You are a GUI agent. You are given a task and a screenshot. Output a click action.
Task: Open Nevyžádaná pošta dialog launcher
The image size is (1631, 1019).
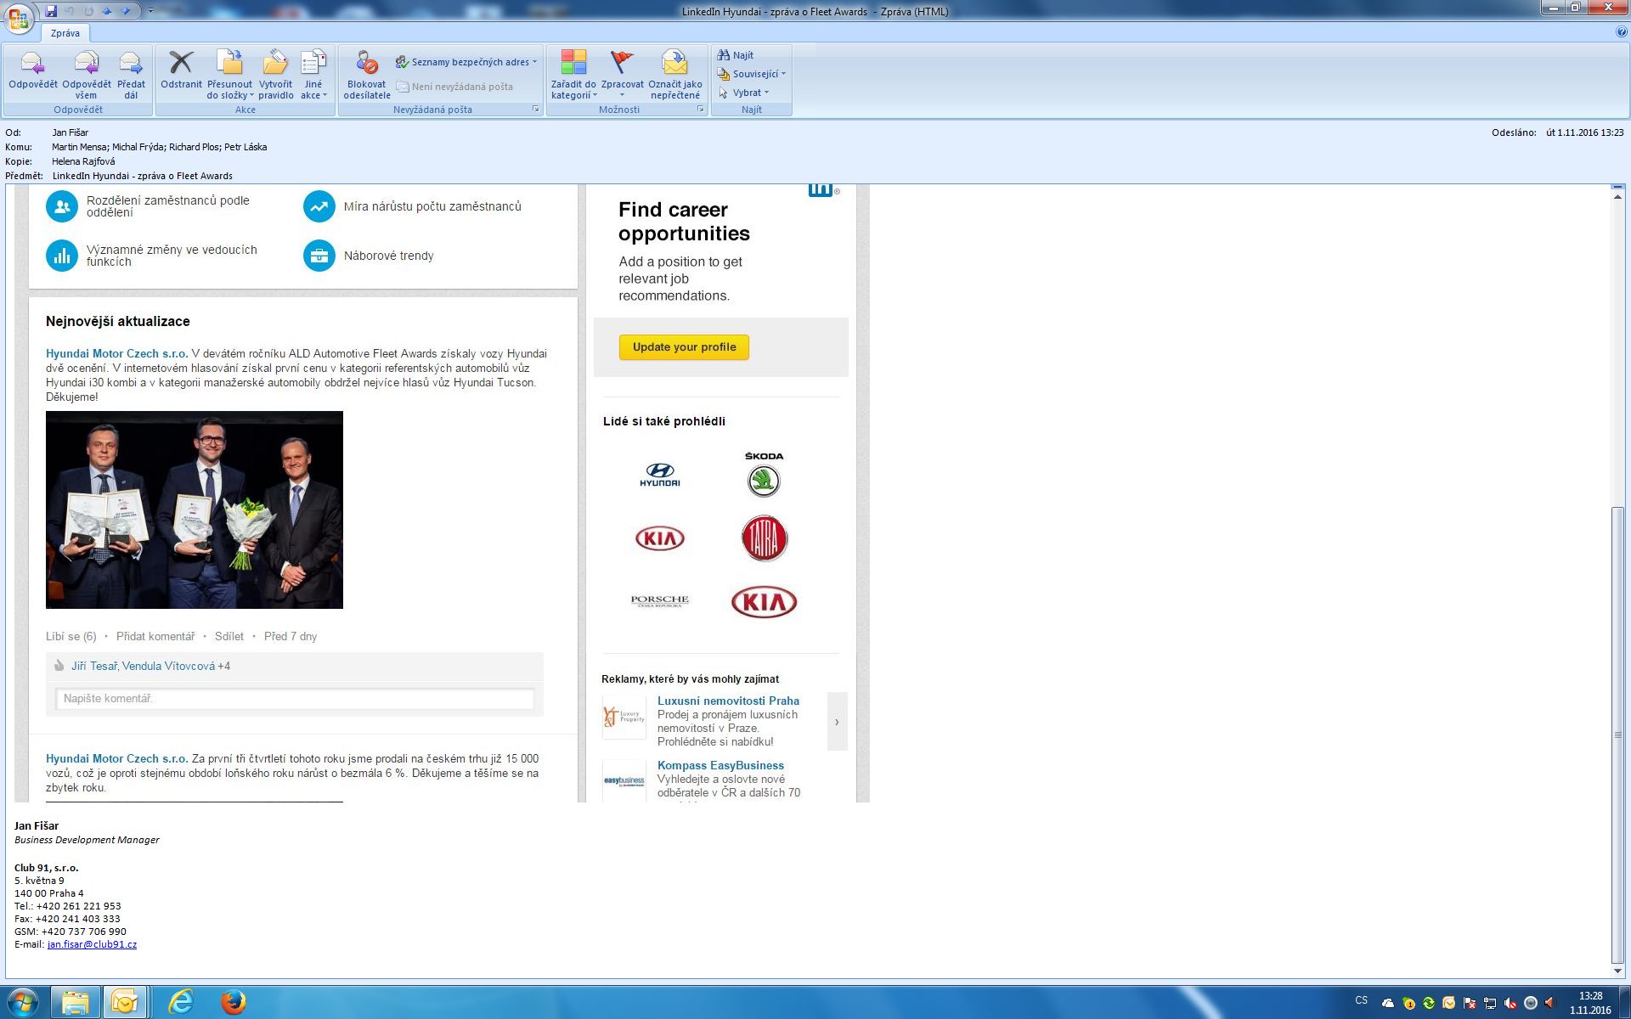(x=535, y=110)
